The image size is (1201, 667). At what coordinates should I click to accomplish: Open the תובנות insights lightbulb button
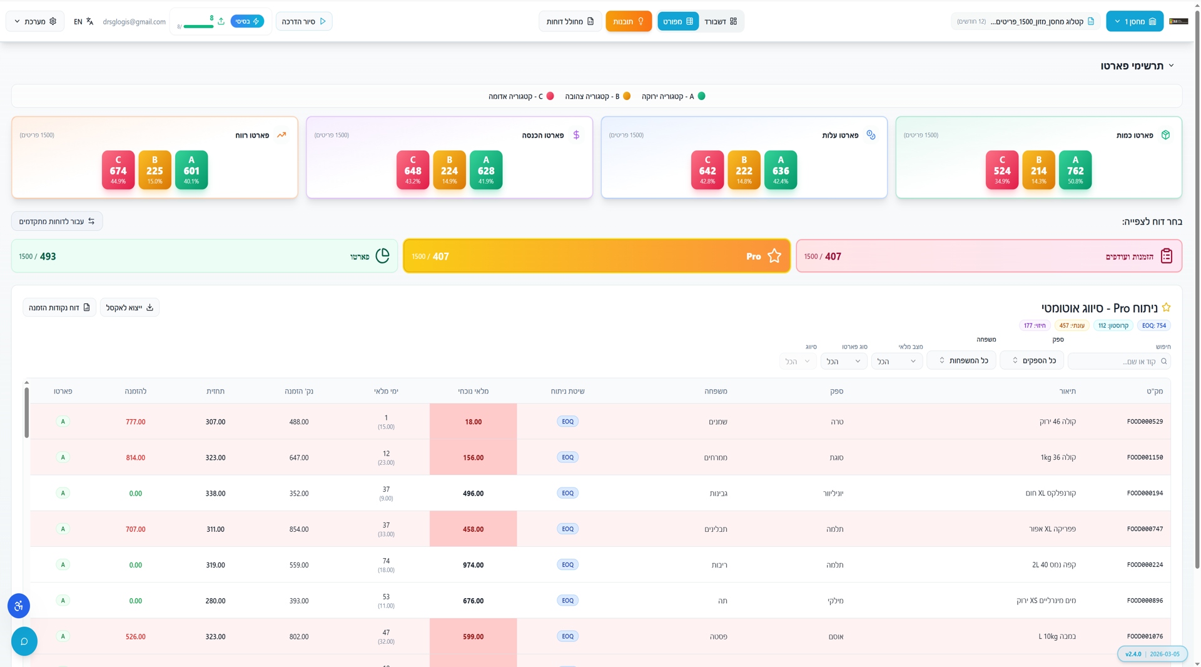628,21
